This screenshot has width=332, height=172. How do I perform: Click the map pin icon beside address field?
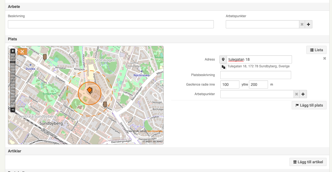(223, 59)
